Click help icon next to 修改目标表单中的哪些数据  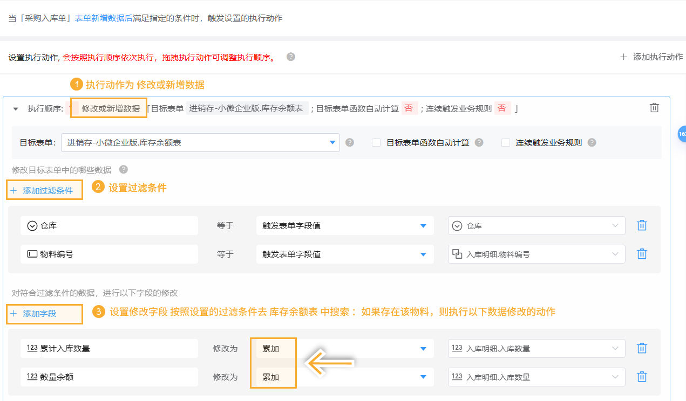point(124,169)
